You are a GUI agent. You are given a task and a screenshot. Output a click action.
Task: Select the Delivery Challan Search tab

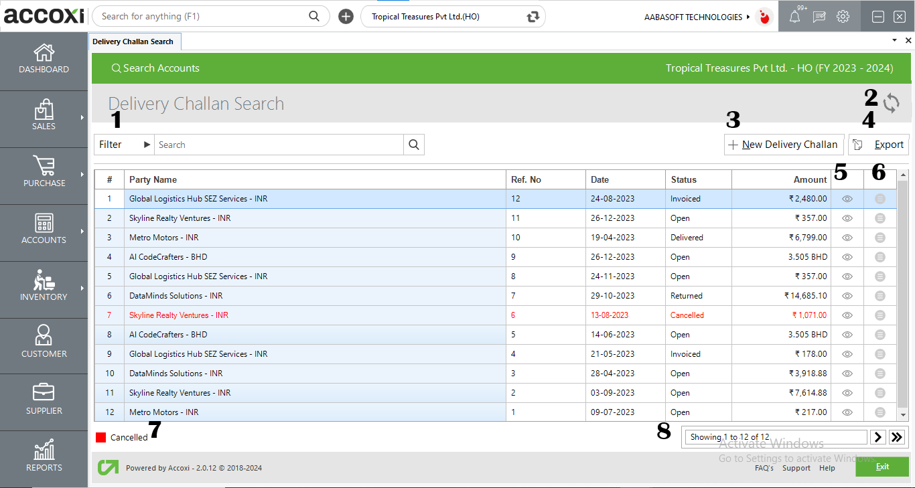[x=133, y=42]
